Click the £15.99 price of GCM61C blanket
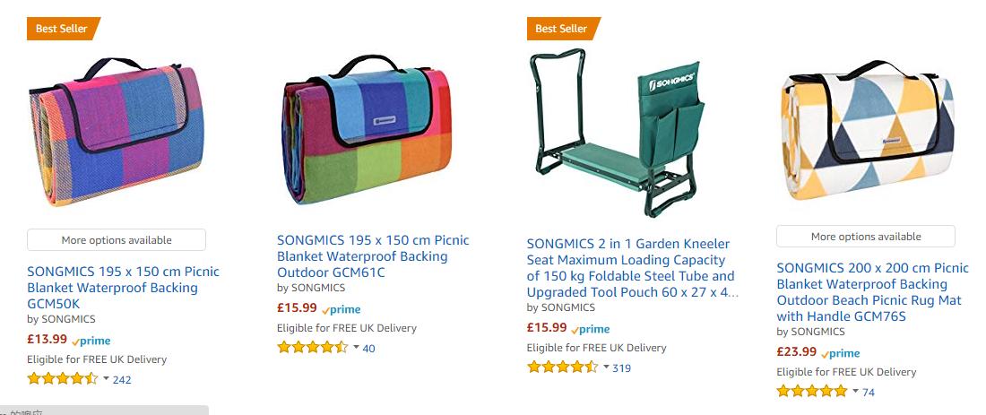The height and width of the screenshot is (415, 986). click(x=297, y=307)
